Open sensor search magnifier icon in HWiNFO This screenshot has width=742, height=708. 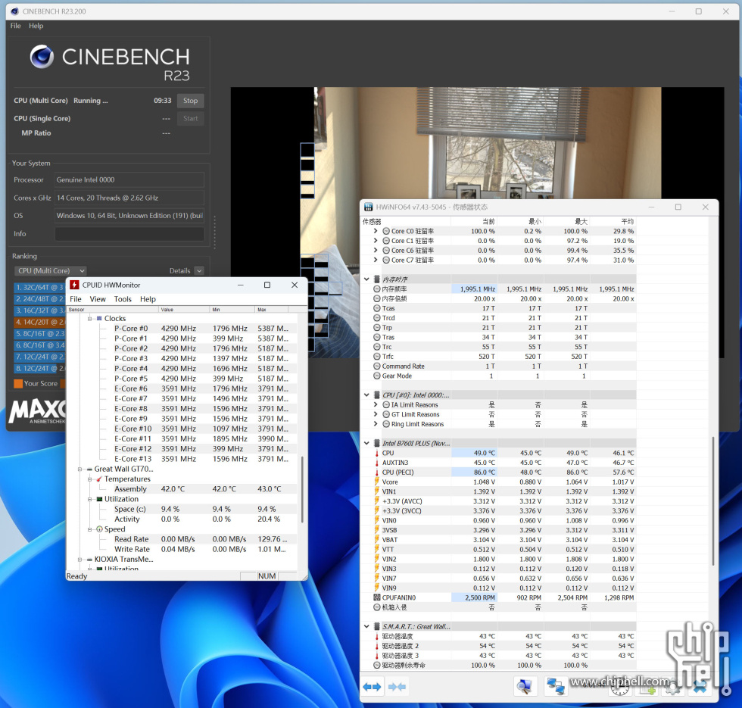coord(525,686)
